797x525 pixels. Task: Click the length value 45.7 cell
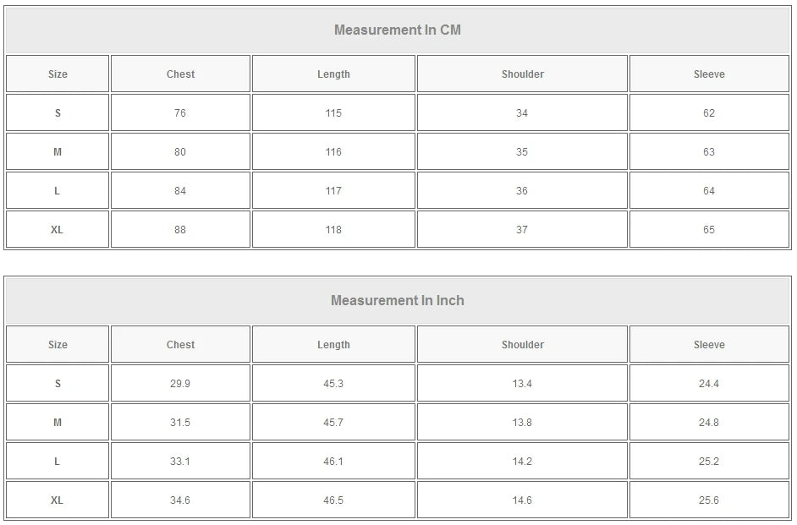coord(333,423)
